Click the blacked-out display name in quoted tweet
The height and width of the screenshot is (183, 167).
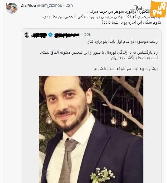[x=39, y=35]
